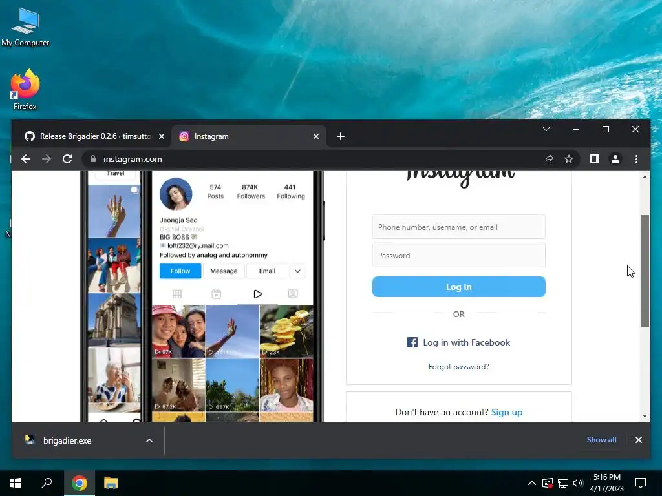This screenshot has height=496, width=662.
Task: Open My Computer desktop icon
Action: pos(25,26)
